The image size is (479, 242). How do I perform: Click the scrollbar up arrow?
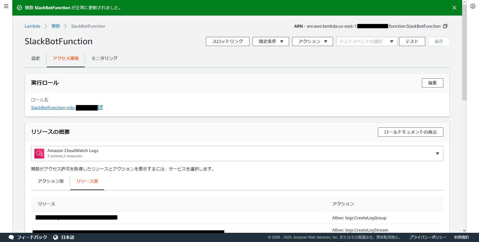tap(464, 2)
